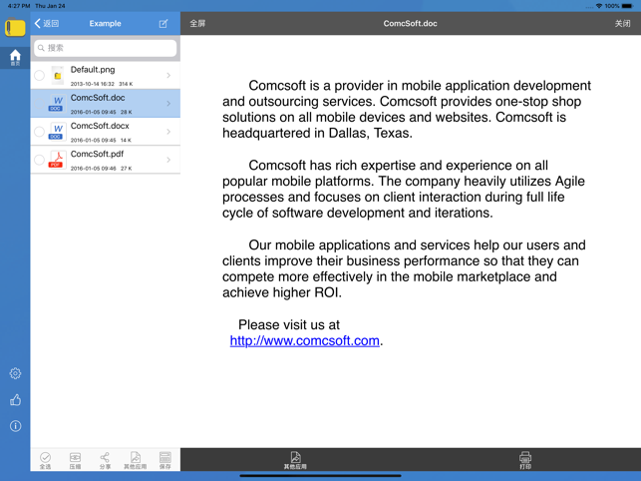The width and height of the screenshot is (641, 481).
Task: Click the ComcSoft.pdf PDF file icon
Action: click(57, 160)
